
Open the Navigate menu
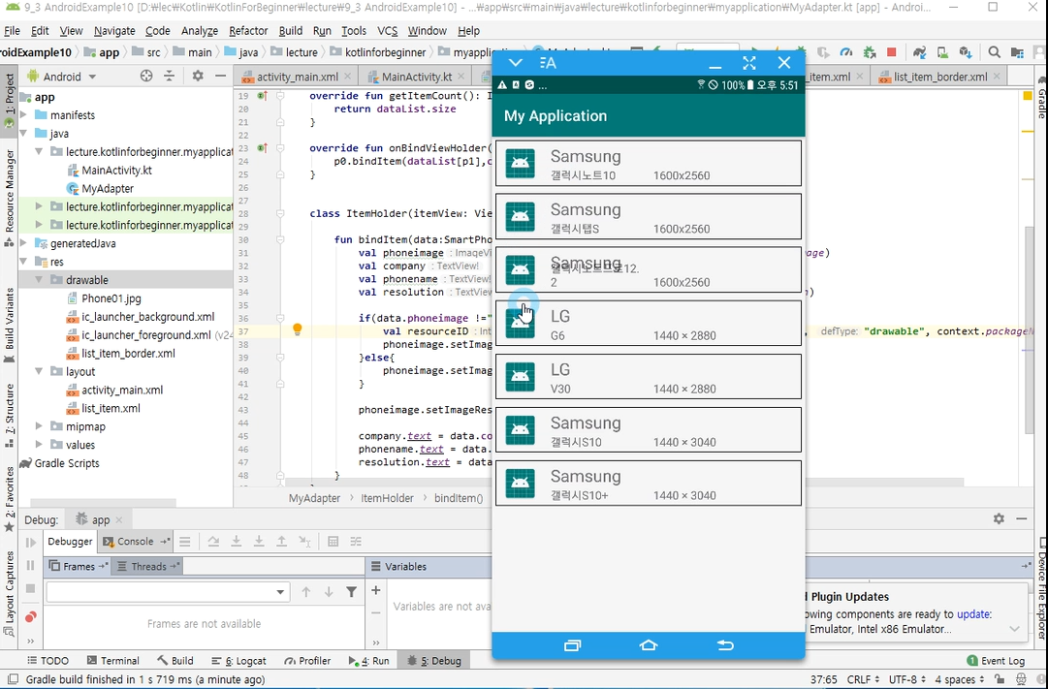[114, 31]
